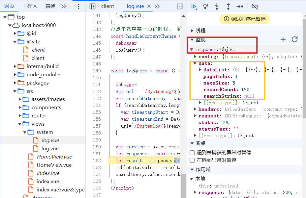Viewport: 306px width, 198px height.
Task: Click the HomeView.vue non-italic file icon
Action: coord(31,165)
